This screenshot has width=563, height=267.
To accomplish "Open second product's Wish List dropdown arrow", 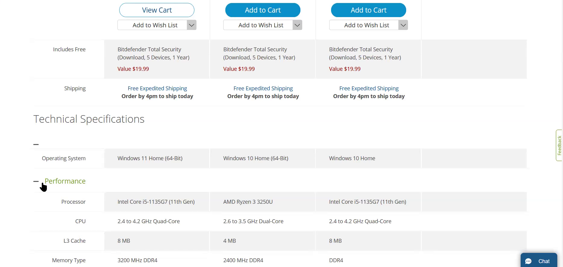I will click(297, 25).
